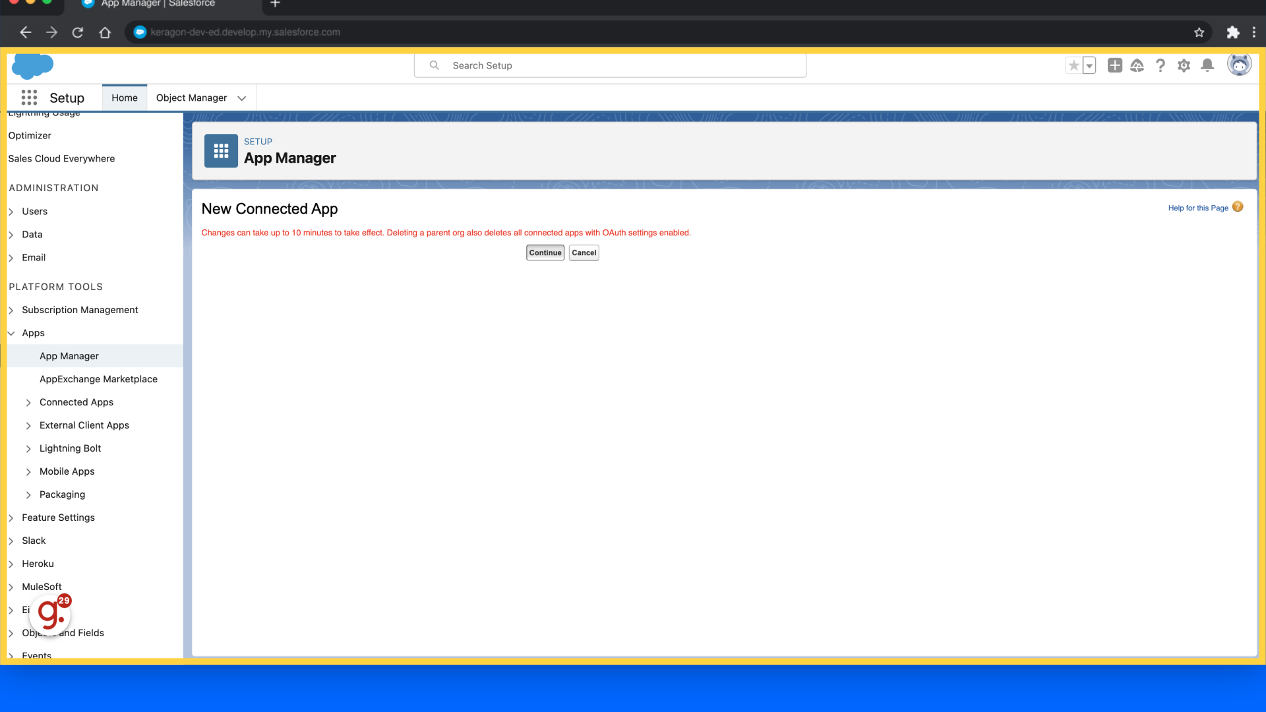Click the SETUP breadcrumb label

(258, 142)
